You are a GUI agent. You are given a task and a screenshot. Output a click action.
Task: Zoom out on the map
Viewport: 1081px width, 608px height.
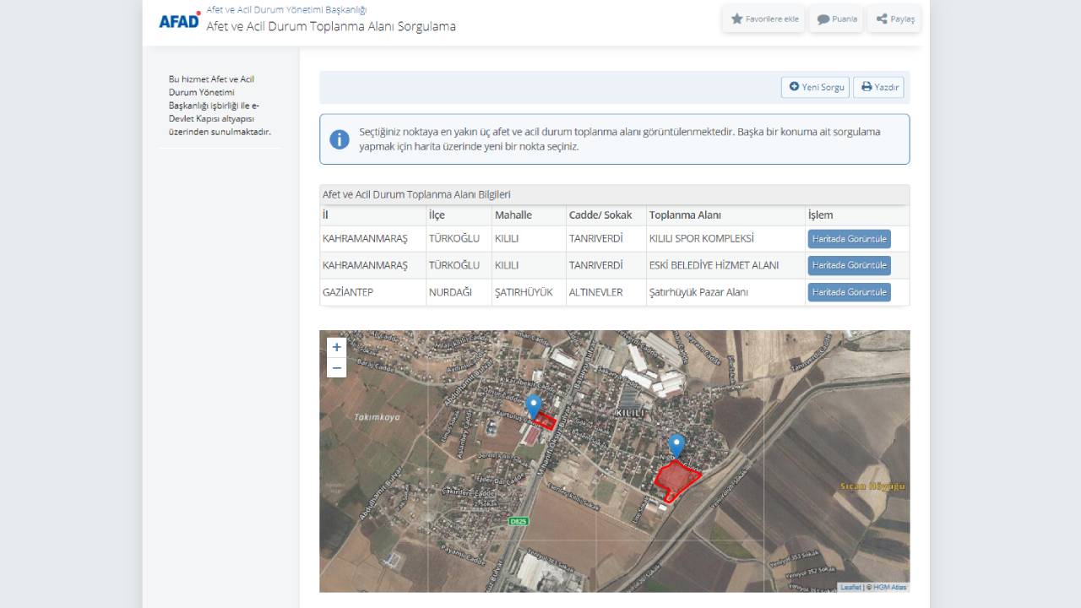[337, 367]
